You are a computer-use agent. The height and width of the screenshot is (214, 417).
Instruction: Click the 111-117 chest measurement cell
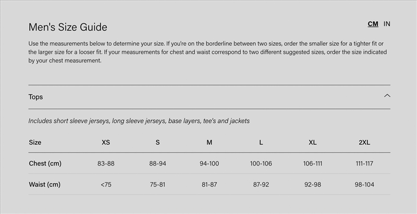pyautogui.click(x=364, y=163)
